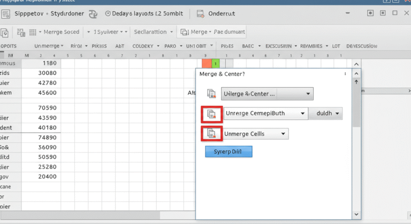
Task: Click the red-boxed icon beside Unrerge CemepiButh
Action: (212, 113)
